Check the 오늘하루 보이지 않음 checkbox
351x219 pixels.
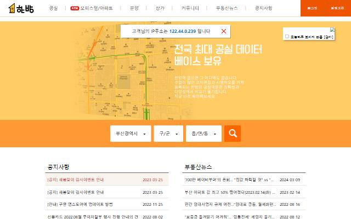[x=287, y=36]
